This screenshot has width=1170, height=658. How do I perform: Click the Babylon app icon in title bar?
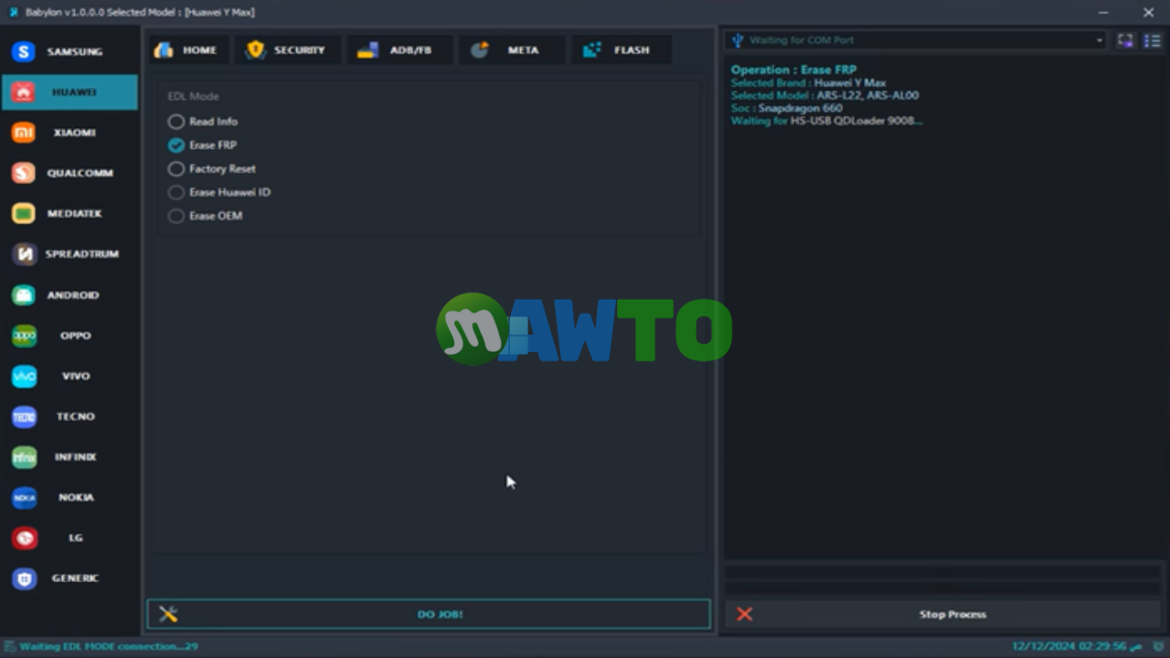coord(13,13)
